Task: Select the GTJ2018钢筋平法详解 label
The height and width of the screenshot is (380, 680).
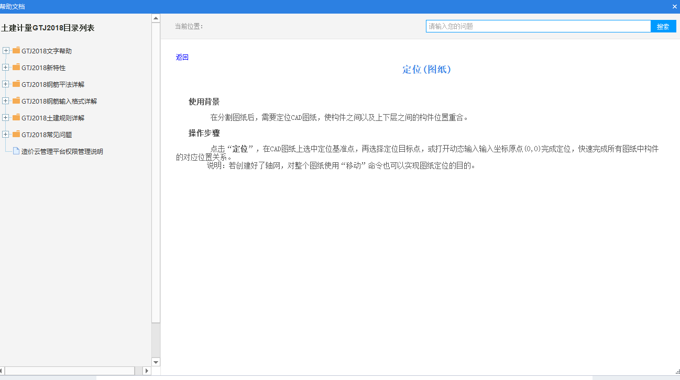Action: pos(53,85)
